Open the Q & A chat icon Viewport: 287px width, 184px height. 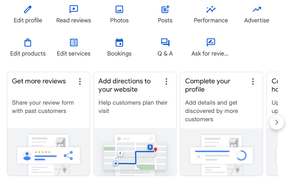tap(165, 43)
